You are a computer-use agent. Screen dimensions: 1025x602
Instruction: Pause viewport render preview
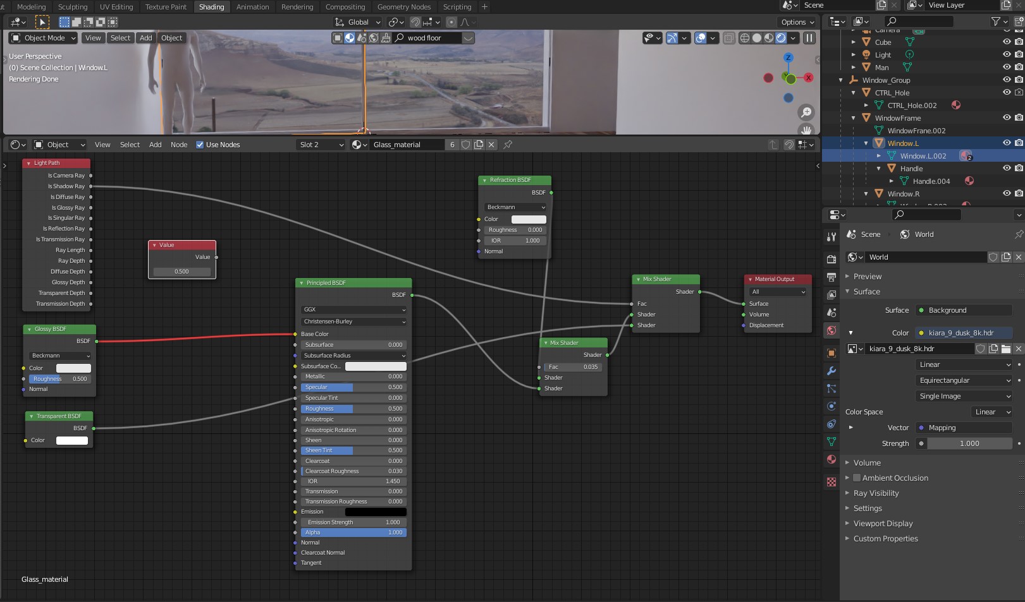[x=809, y=38]
